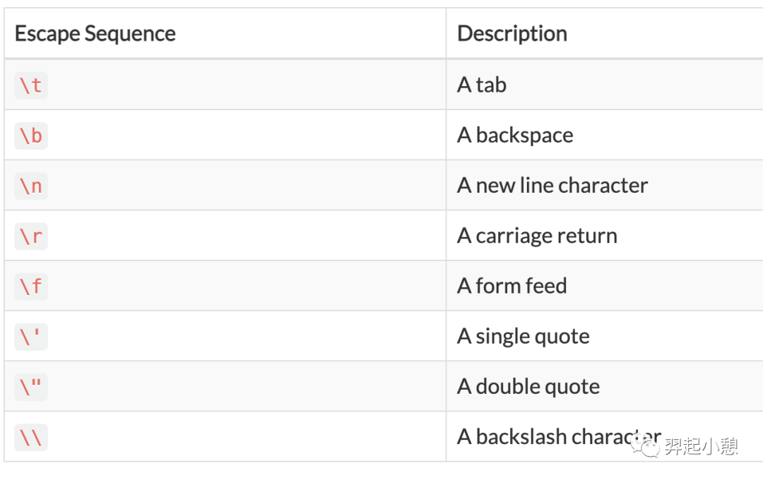763x480 pixels.
Task: Select the \t code snippet
Action: coord(31,85)
